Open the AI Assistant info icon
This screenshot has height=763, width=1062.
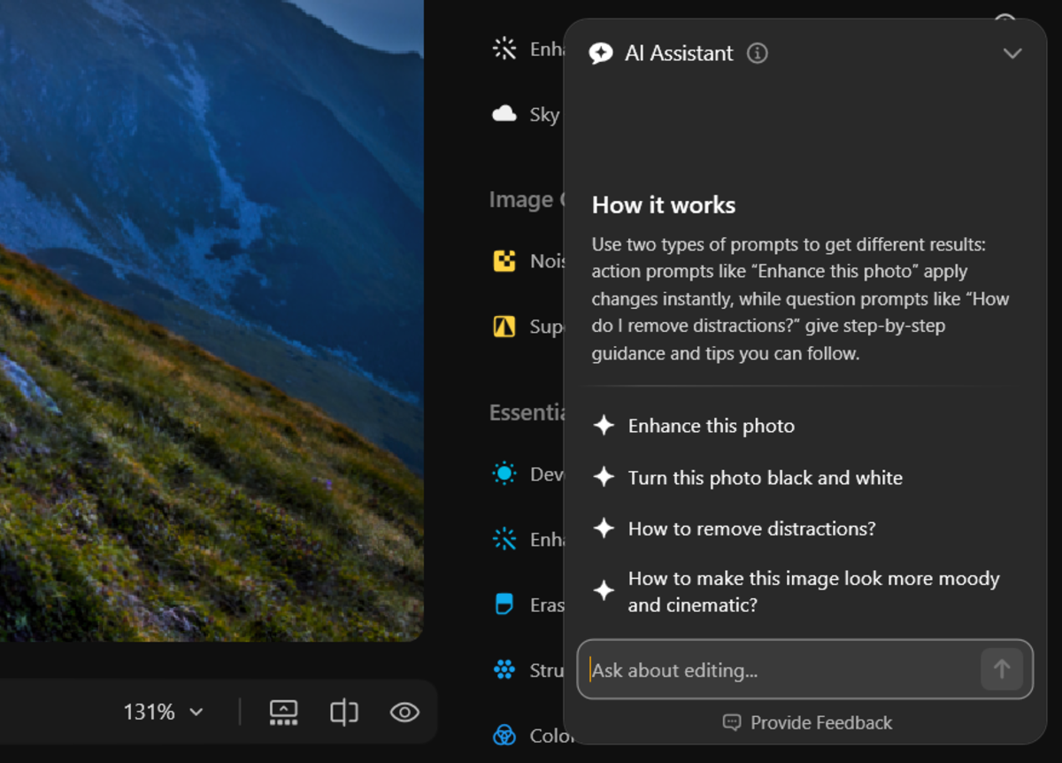click(757, 53)
